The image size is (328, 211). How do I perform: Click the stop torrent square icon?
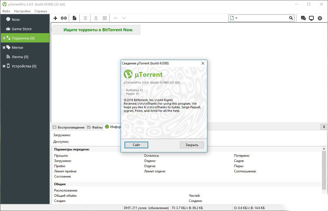click(105, 18)
